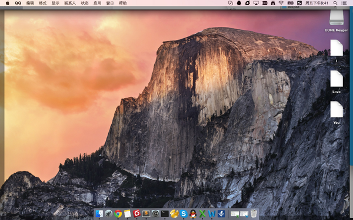The image size is (353, 220).
Task: Launch Sublime Text from the dock
Action: (x=146, y=214)
